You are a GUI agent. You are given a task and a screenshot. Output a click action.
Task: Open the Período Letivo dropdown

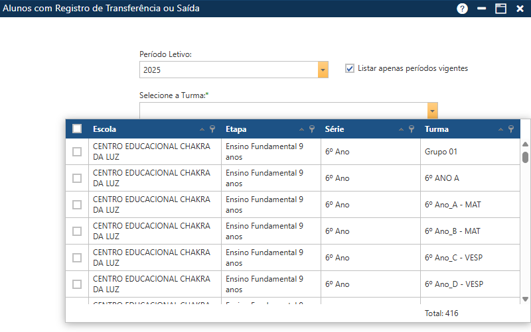(323, 70)
